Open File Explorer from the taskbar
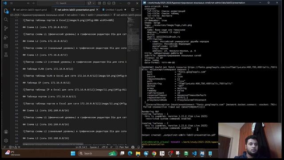This screenshot has height=160, width=284. [138, 153]
